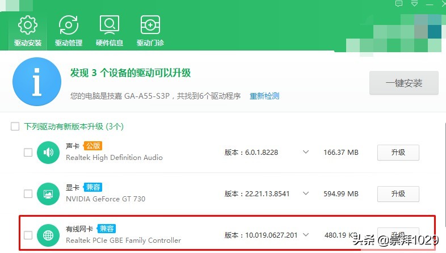The image size is (446, 253).
Task: Check the NVIDIA GeForce GT 730 checkbox
Action: 28,194
